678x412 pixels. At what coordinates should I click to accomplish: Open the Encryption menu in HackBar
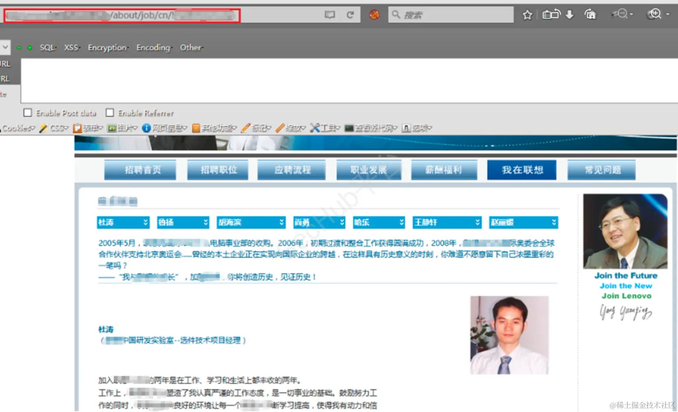click(108, 48)
